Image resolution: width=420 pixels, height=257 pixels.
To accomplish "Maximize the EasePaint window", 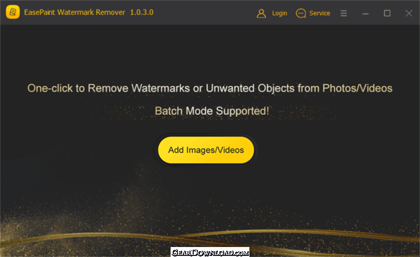I will click(387, 13).
